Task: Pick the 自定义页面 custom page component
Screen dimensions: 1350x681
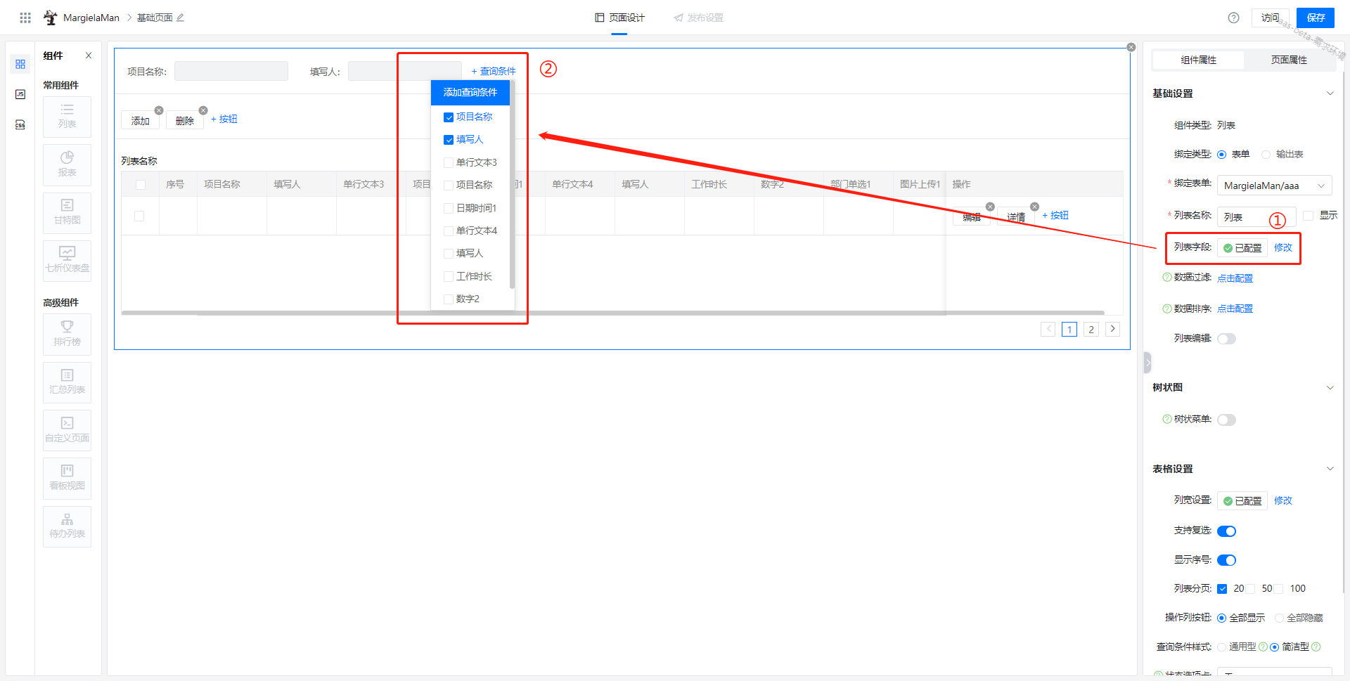Action: tap(67, 430)
